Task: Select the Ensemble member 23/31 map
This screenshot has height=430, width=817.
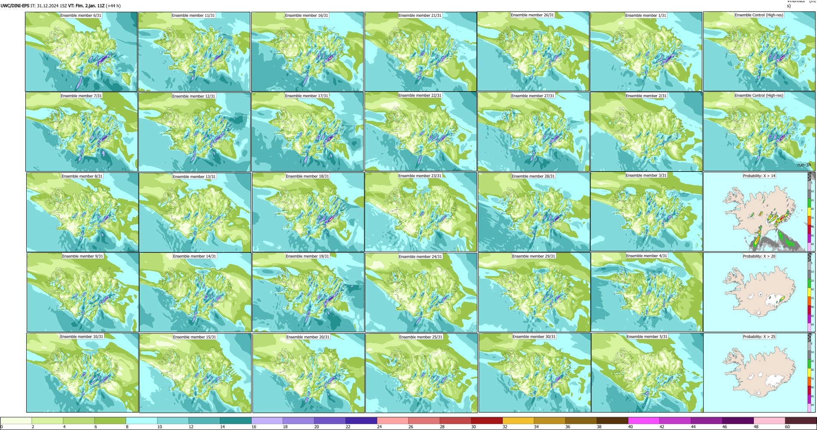Action: (421, 212)
